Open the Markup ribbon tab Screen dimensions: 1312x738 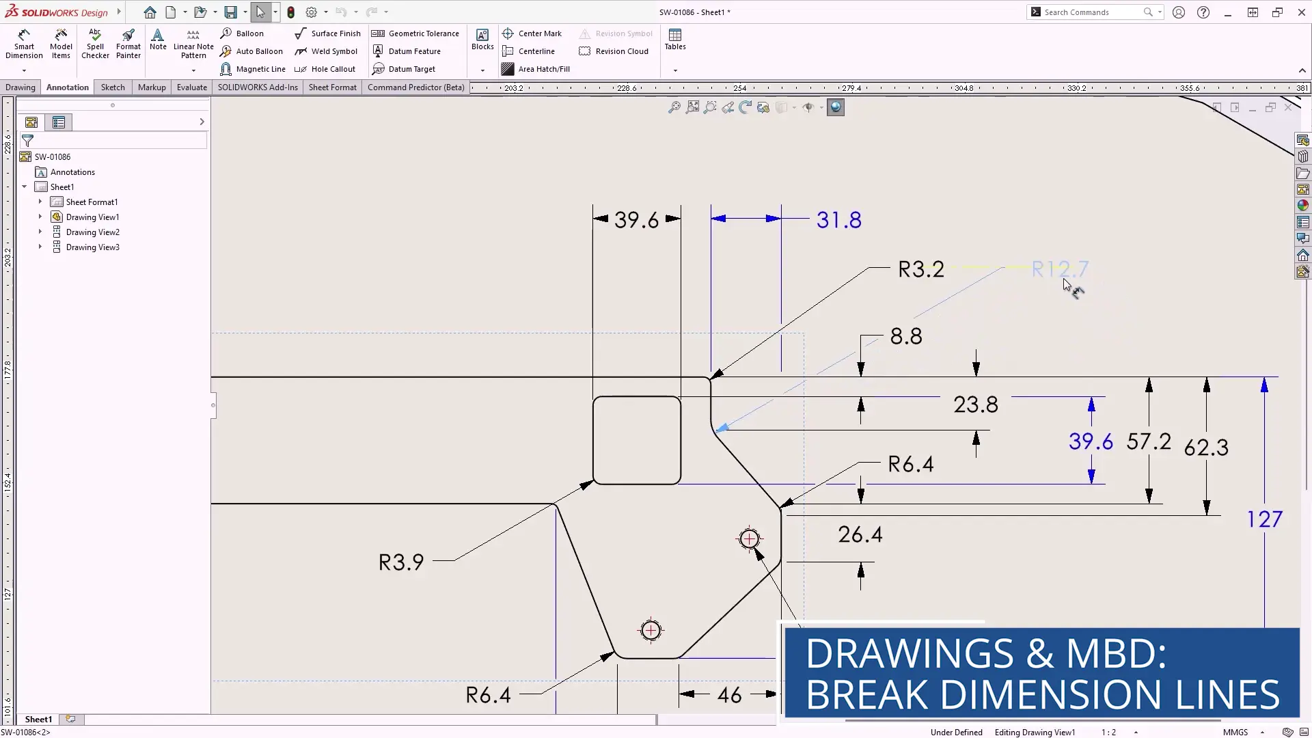[152, 87]
